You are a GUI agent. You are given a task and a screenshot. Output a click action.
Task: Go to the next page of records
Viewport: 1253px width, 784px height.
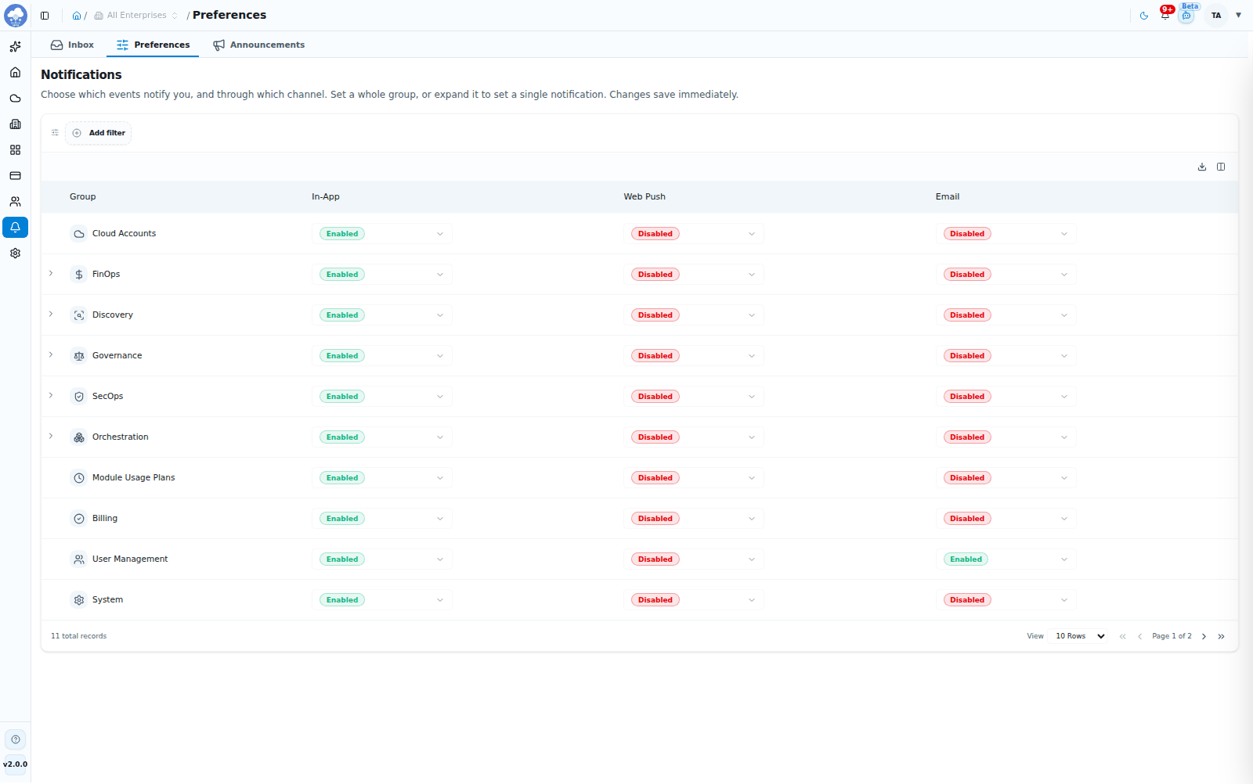[x=1204, y=636]
